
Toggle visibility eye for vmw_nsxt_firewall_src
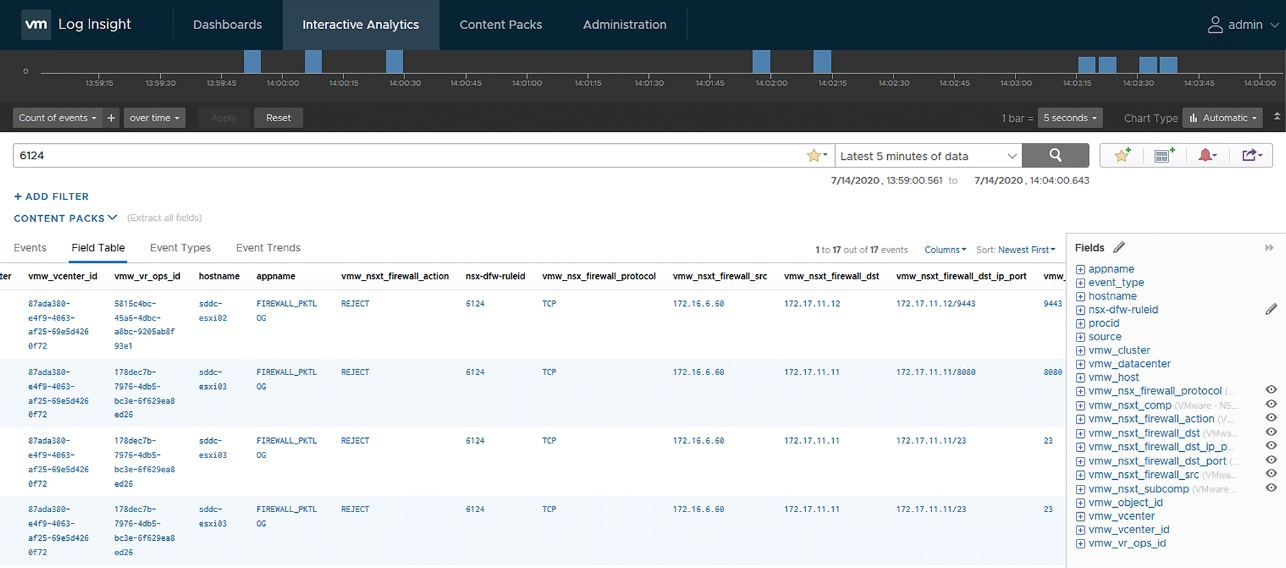pos(1271,473)
